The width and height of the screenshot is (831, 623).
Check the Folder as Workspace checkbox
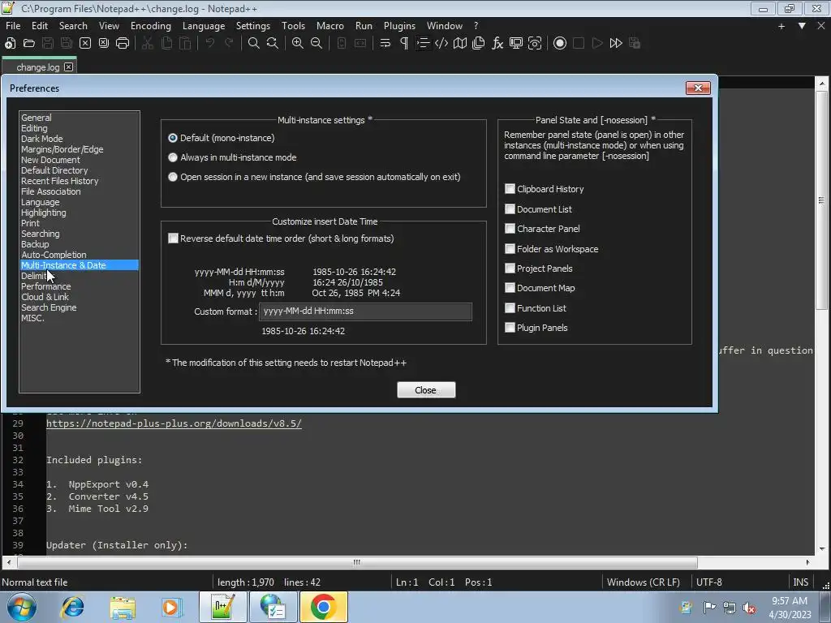tap(510, 248)
